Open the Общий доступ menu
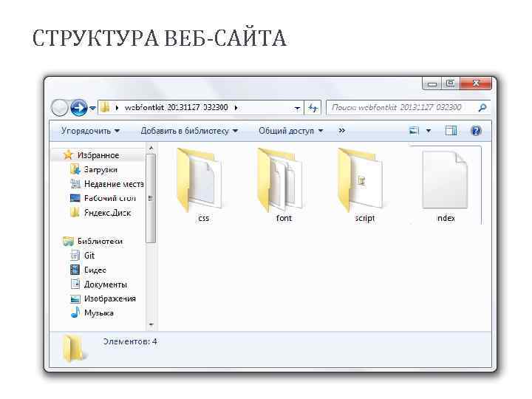 [290, 131]
